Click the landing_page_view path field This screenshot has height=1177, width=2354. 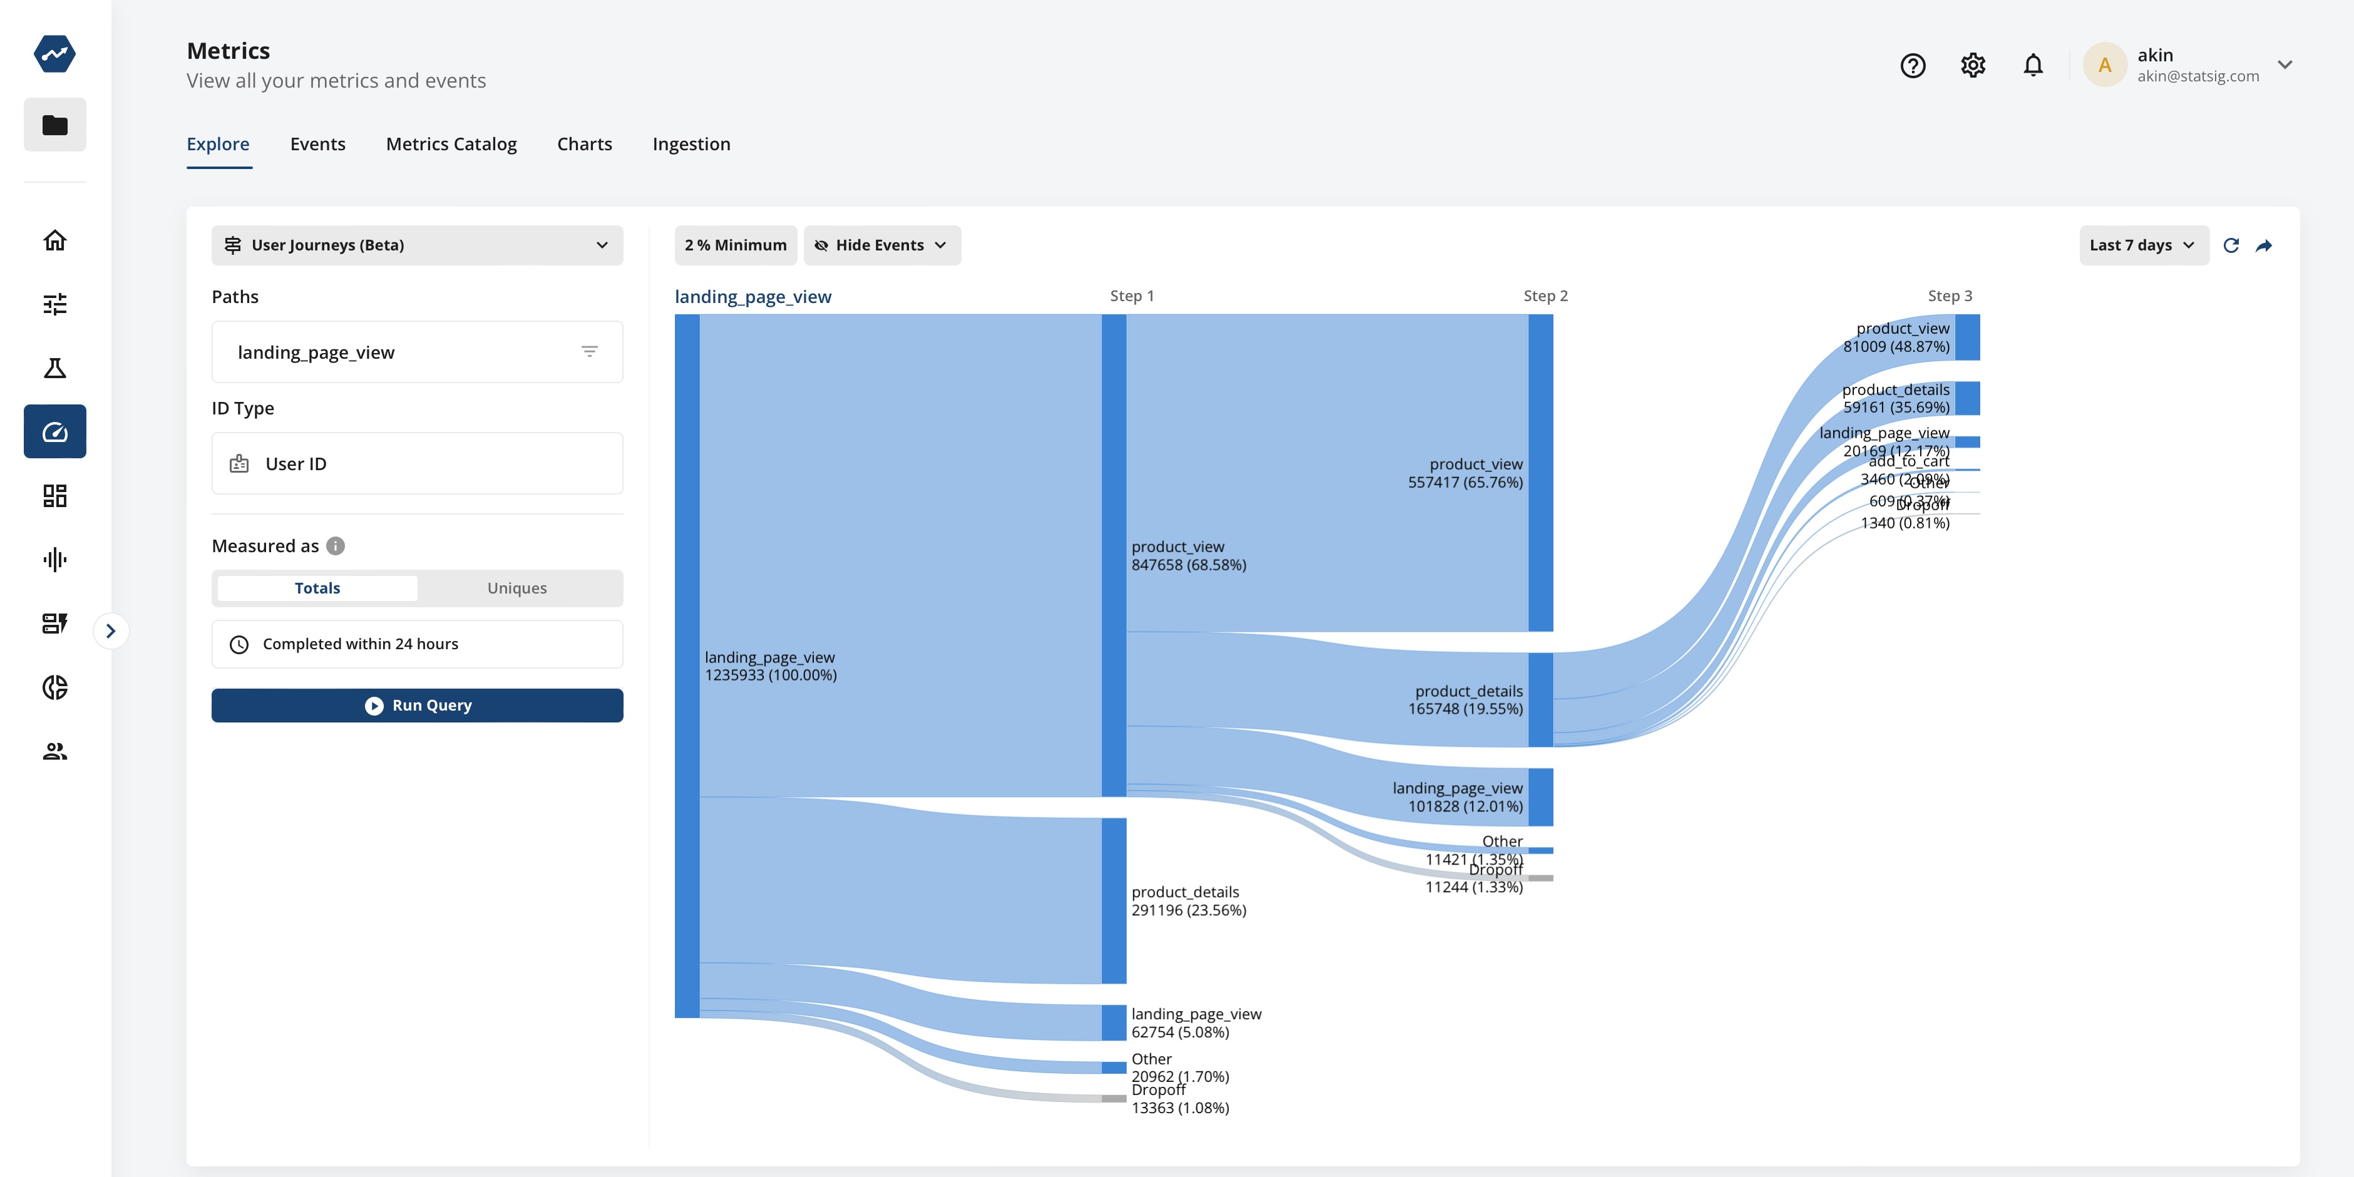tap(417, 352)
